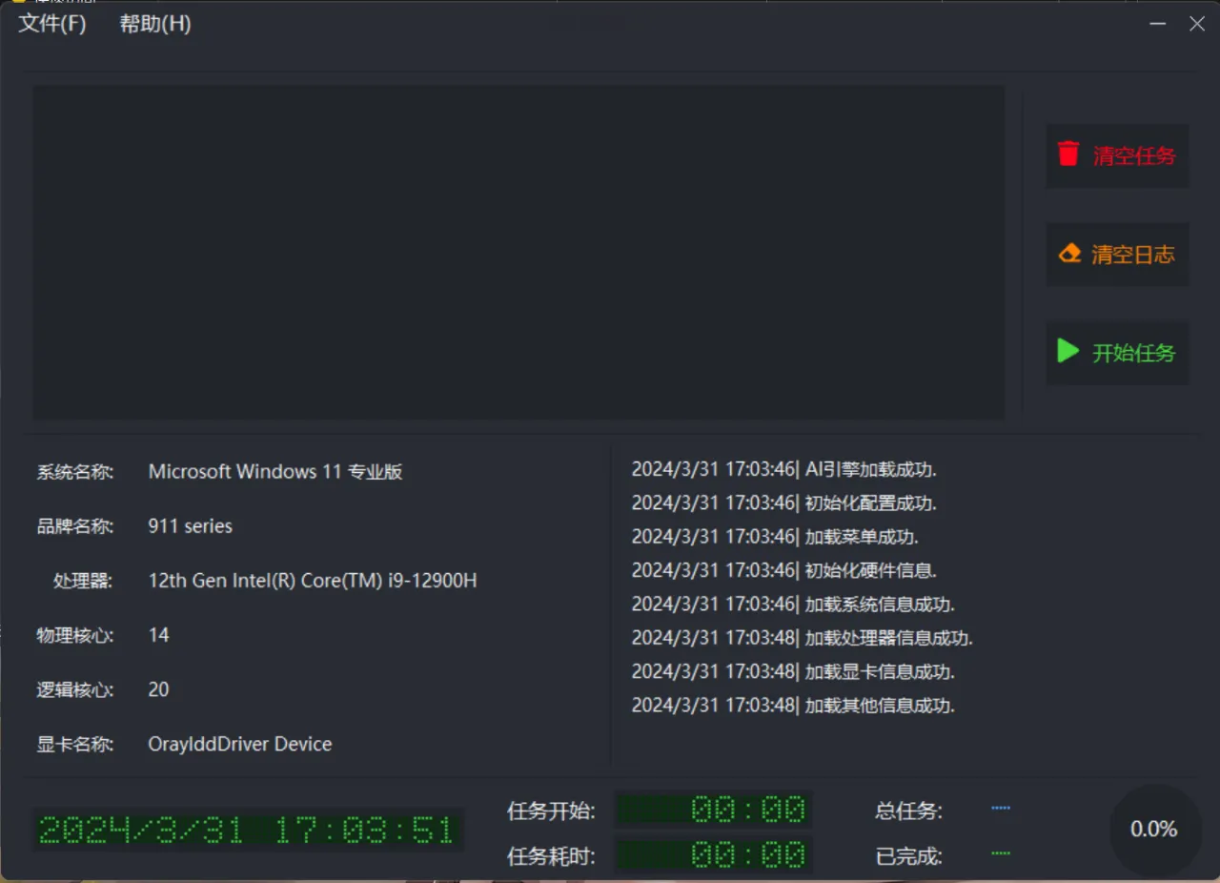Close the application window
The width and height of the screenshot is (1220, 883).
click(x=1197, y=24)
